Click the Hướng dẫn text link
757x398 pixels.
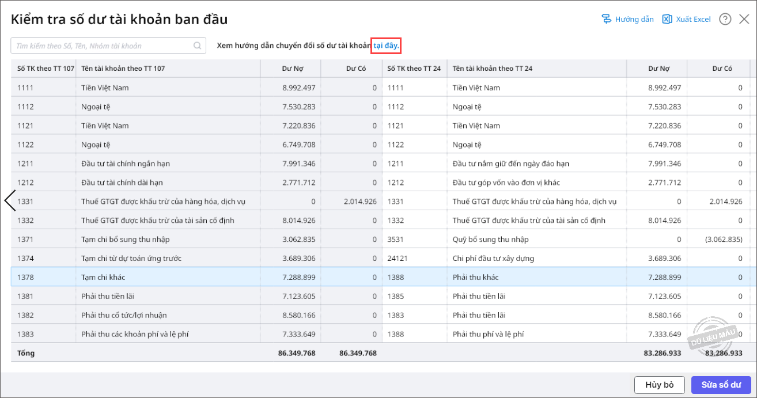[634, 19]
